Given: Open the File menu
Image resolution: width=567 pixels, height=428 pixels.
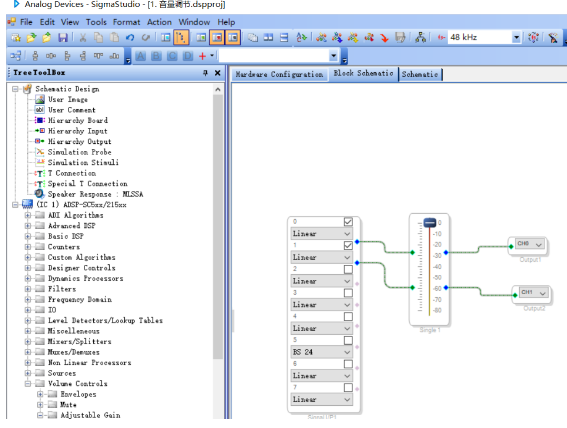Looking at the screenshot, I should [x=26, y=22].
